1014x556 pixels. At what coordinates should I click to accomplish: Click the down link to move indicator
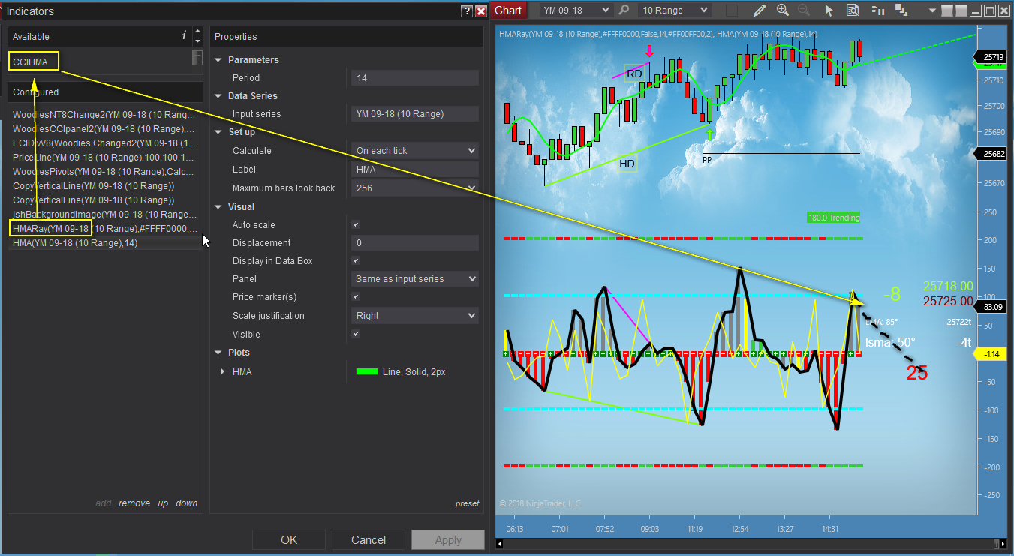point(187,503)
